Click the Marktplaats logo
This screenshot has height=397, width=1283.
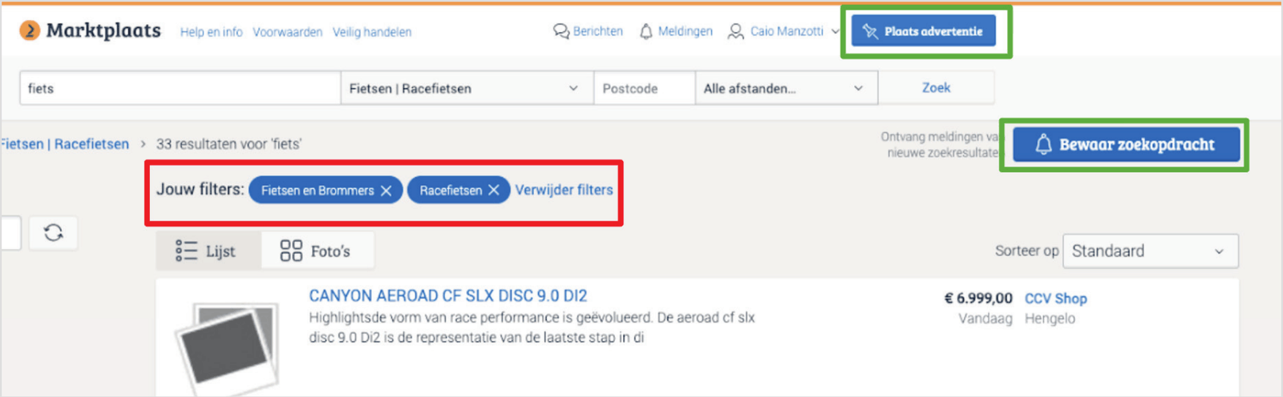(90, 31)
